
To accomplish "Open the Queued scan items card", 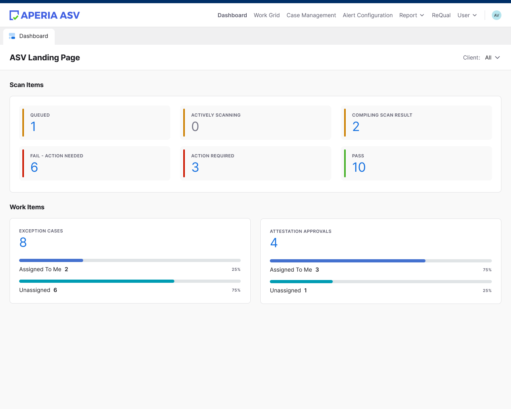I will click(95, 123).
